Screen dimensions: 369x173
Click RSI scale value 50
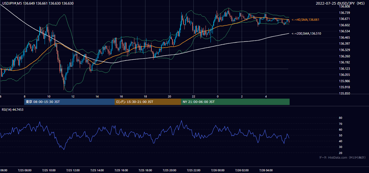pyautogui.click(x=340, y=135)
